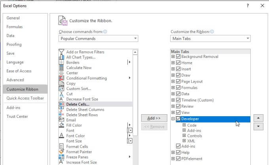Click the Custom Sort icon

pyautogui.click(x=61, y=88)
